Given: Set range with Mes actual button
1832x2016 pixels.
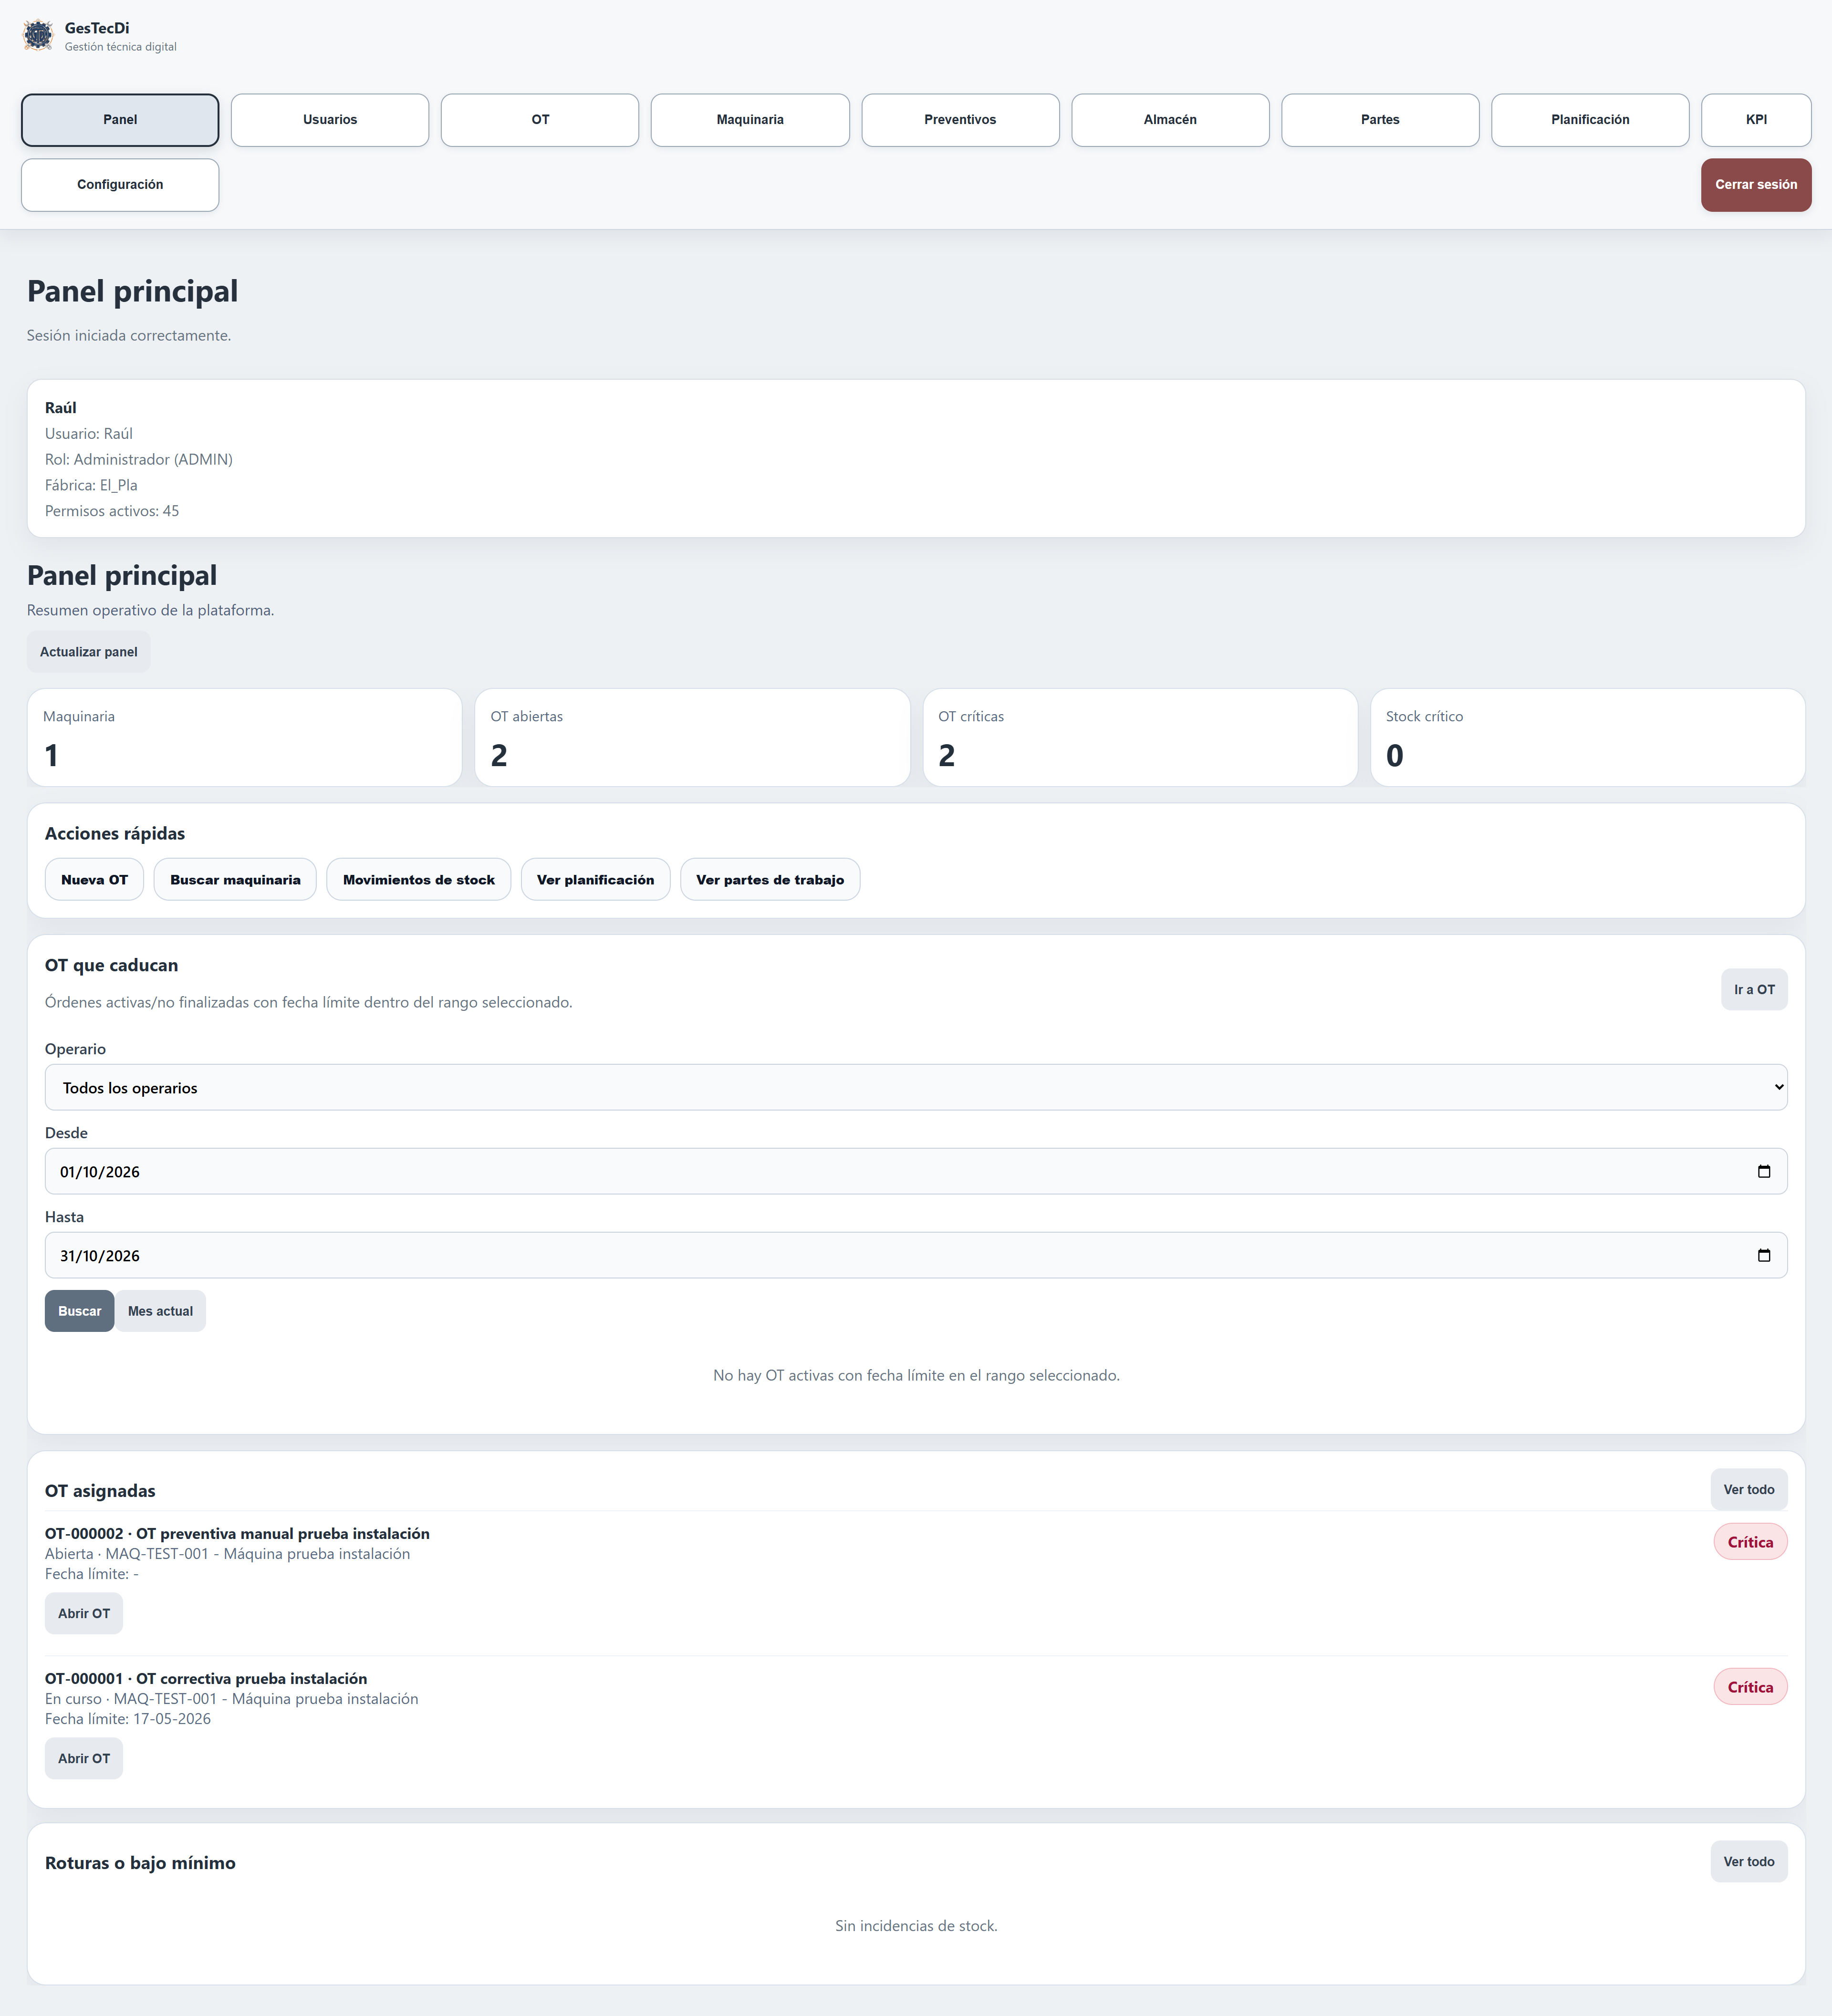Looking at the screenshot, I should point(160,1311).
